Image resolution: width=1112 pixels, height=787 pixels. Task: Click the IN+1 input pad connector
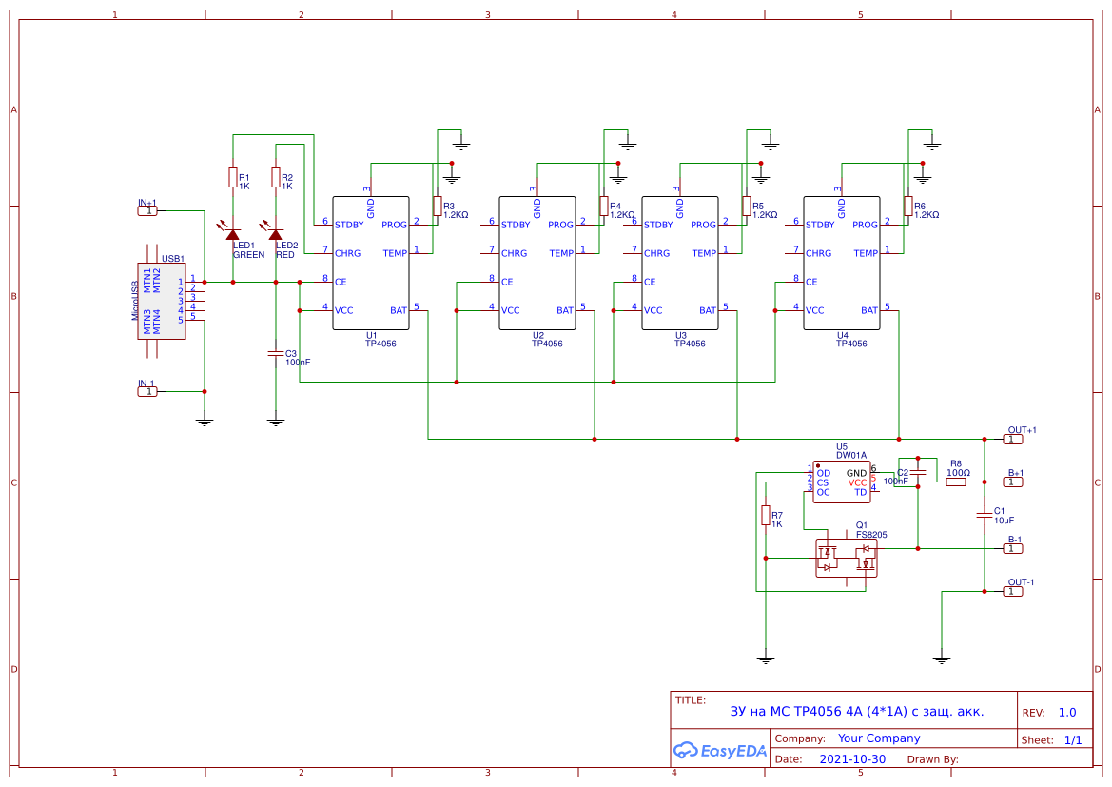(x=147, y=210)
